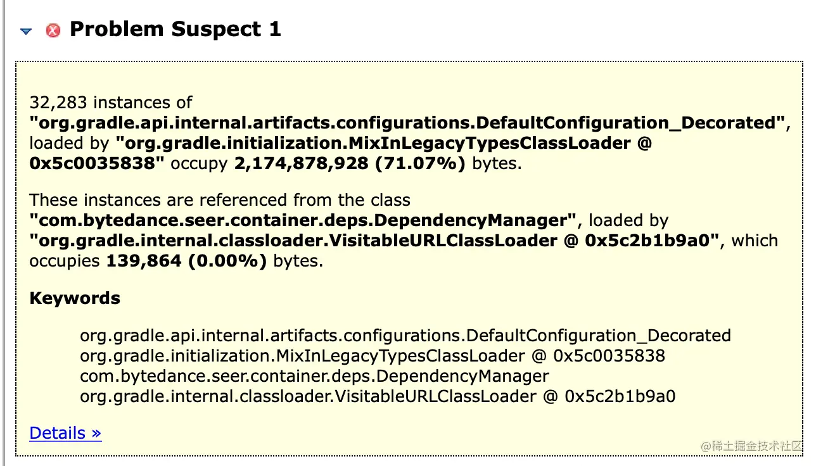Screen dimensions: 816x466
Task: Click the bold Keywords heading
Action: click(x=75, y=298)
